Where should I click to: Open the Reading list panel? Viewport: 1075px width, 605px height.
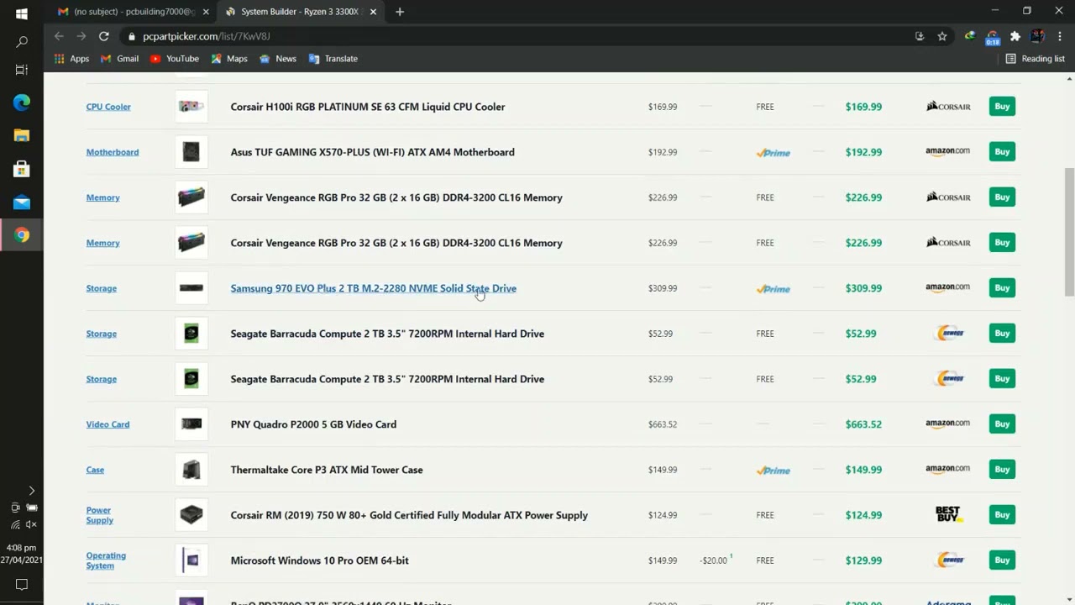pos(1035,59)
